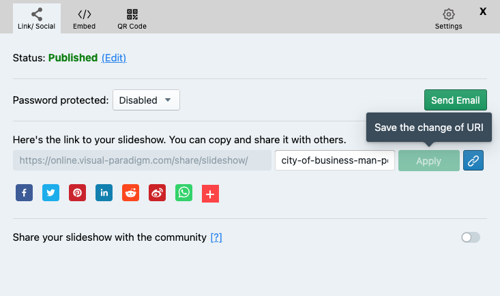Open the [?] community help link
Viewport: 500px width, 296px height.
[x=216, y=237]
